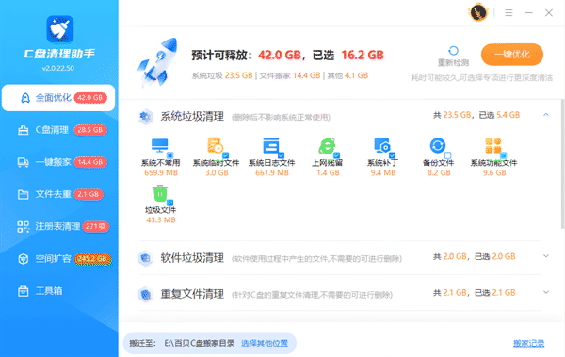Open the hamburger main menu
Image resolution: width=565 pixels, height=357 pixels.
pyautogui.click(x=508, y=13)
